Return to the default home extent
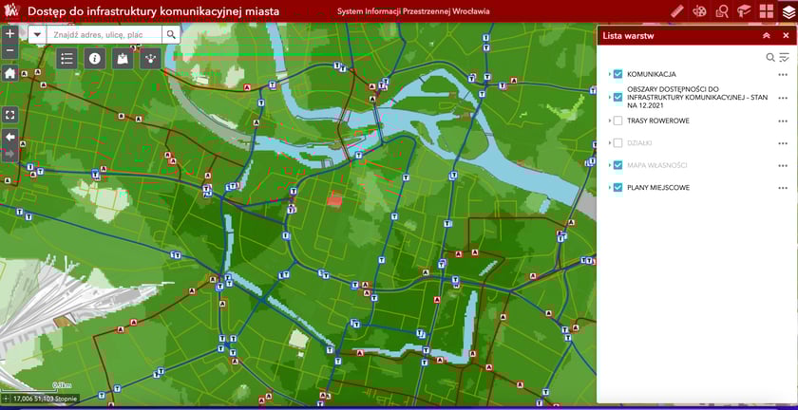Image resolution: width=798 pixels, height=410 pixels. [x=9, y=73]
